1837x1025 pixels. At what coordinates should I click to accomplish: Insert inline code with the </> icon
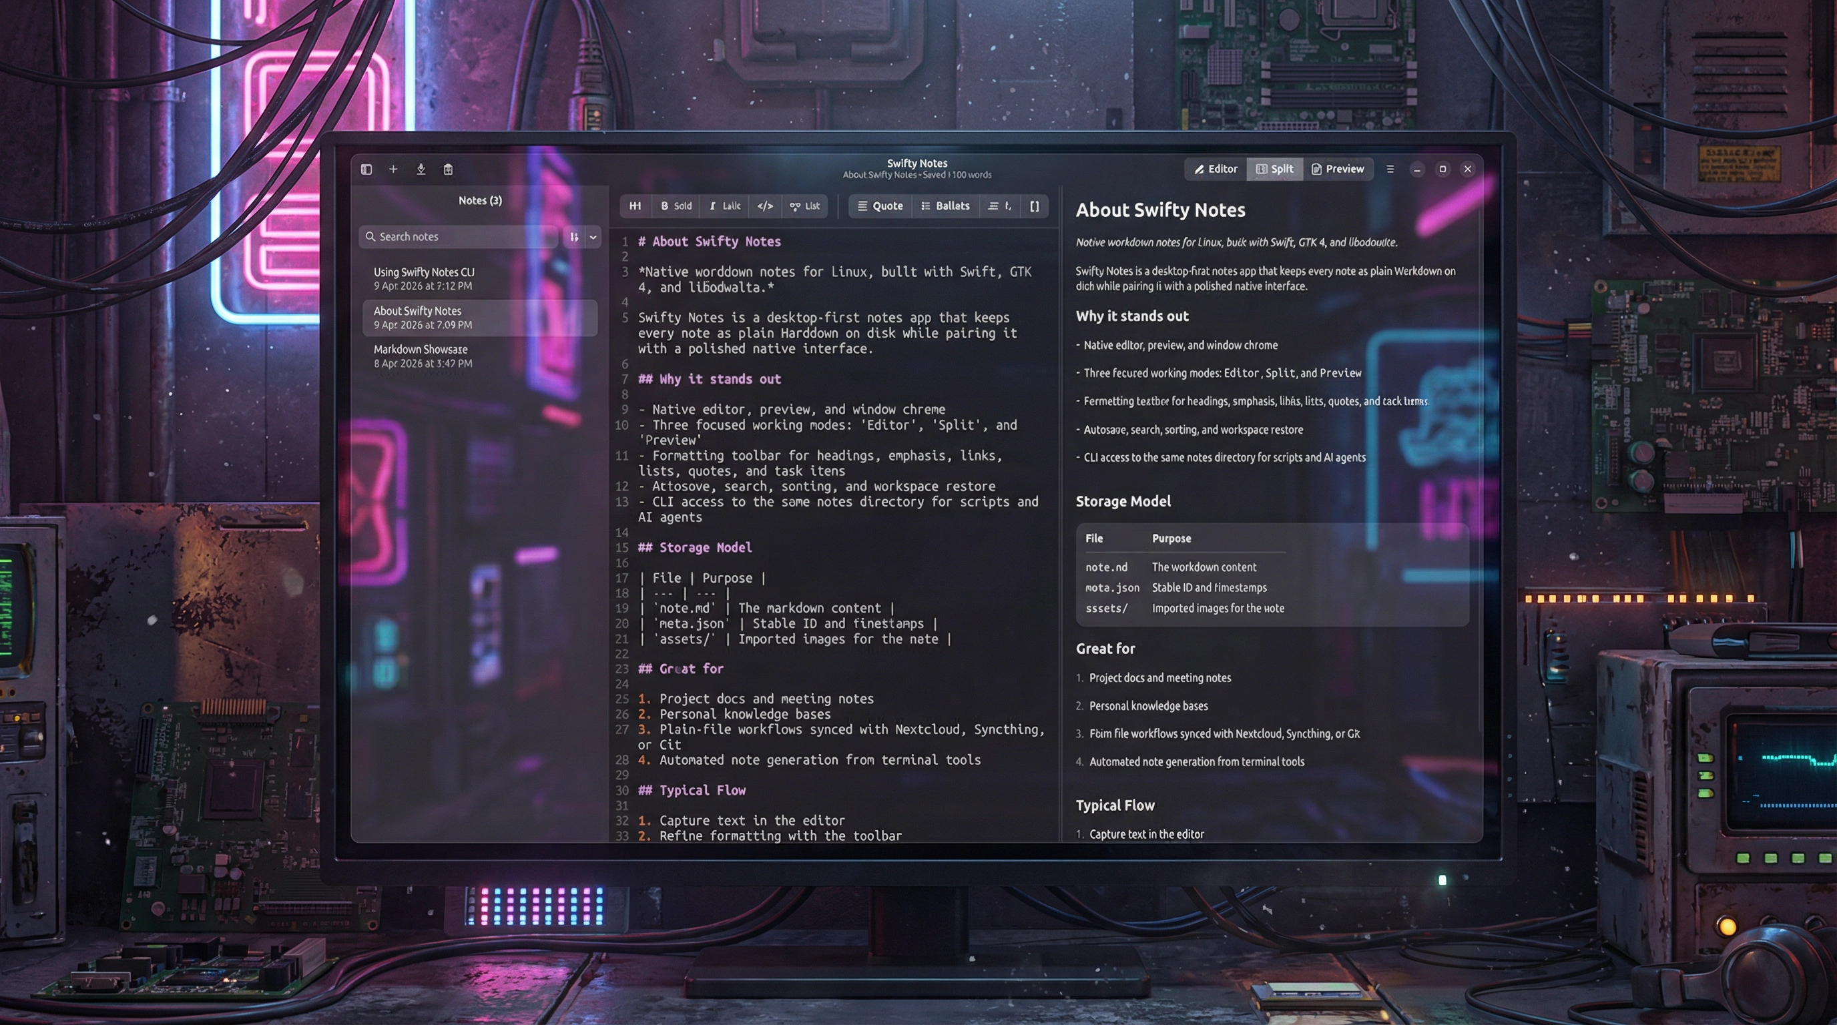[x=765, y=206]
